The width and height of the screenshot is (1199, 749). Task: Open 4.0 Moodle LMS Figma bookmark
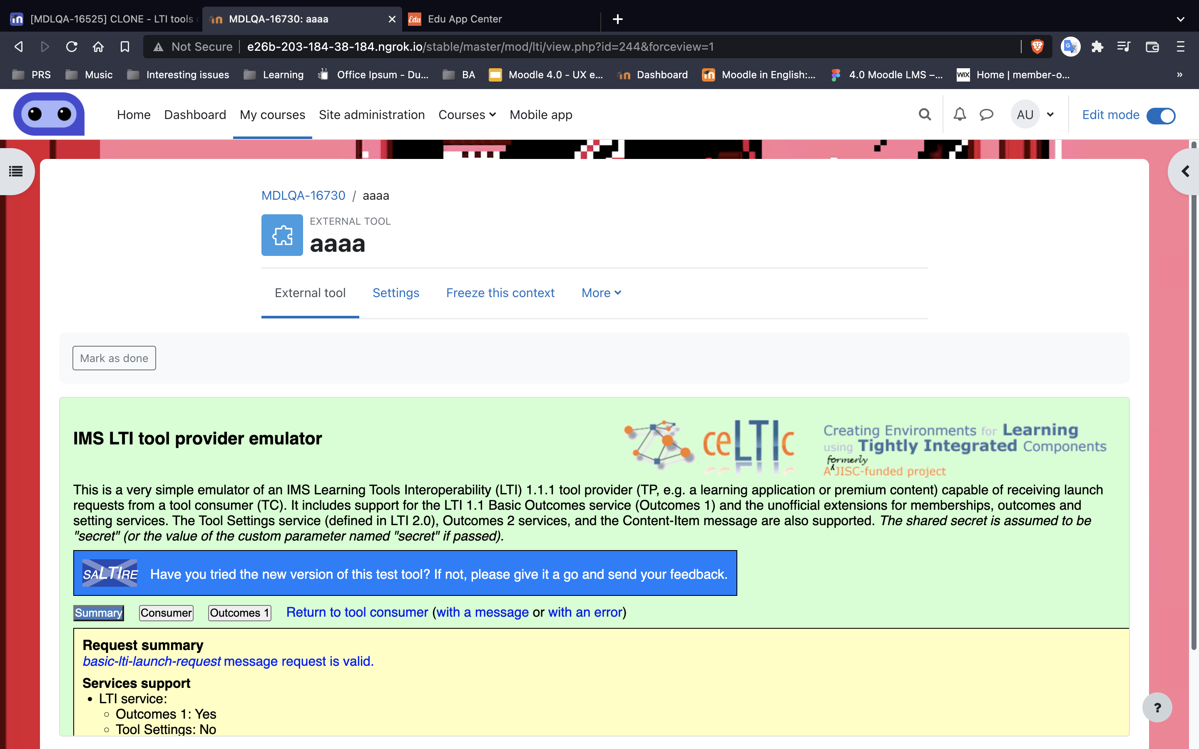(886, 75)
